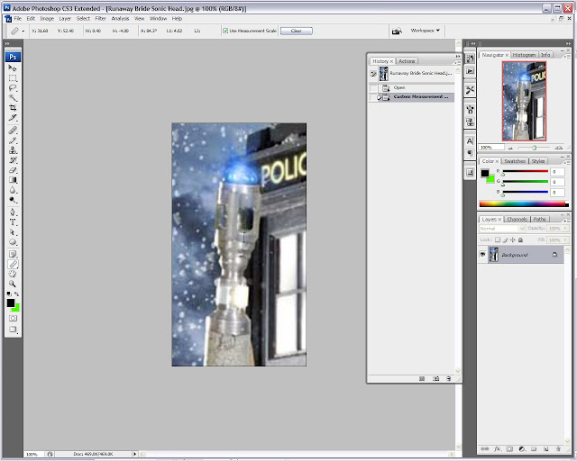Select the Slice tool

point(13,118)
